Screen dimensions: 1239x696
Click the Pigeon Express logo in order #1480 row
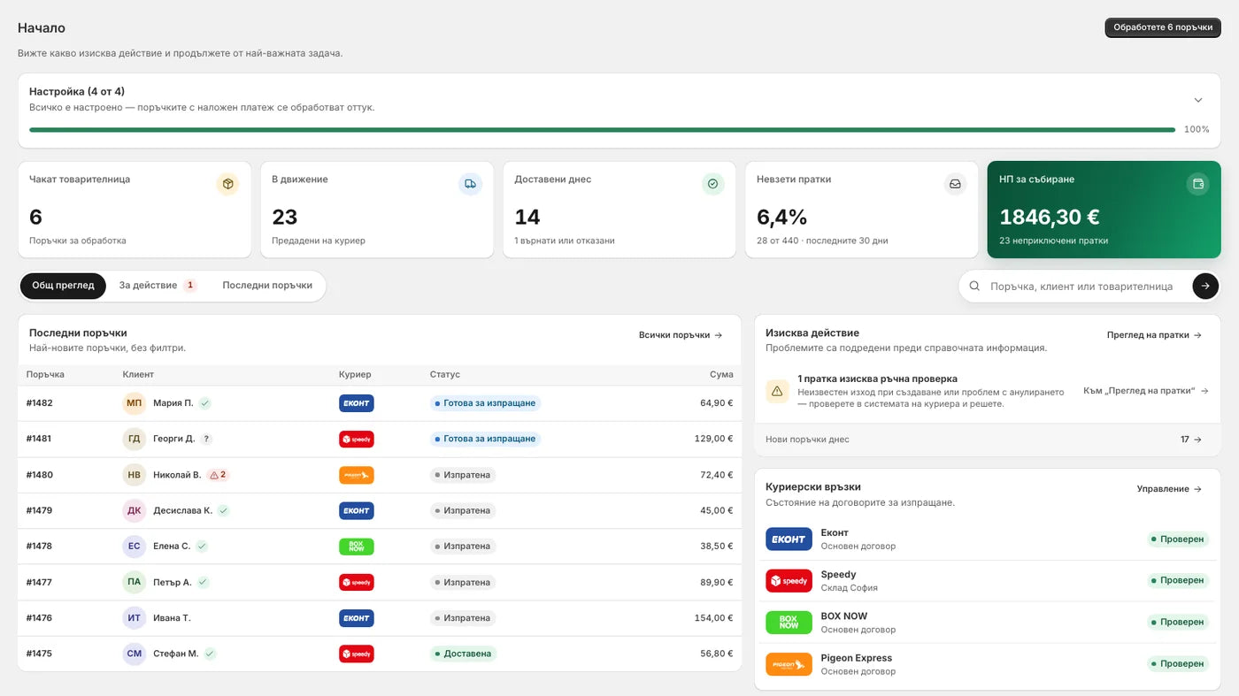(357, 475)
